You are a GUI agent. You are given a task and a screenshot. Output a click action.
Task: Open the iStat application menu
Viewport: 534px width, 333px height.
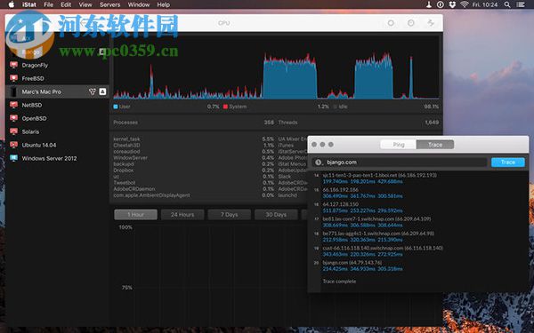pos(29,4)
